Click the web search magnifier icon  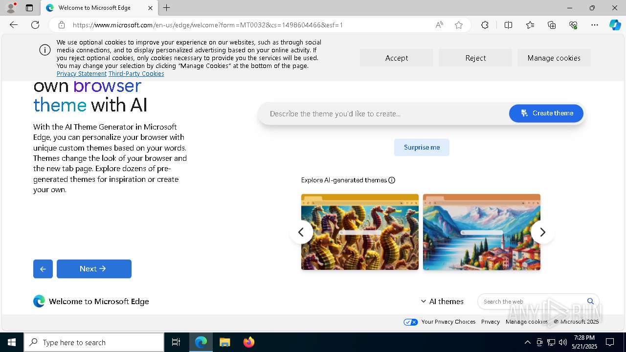coord(590,301)
